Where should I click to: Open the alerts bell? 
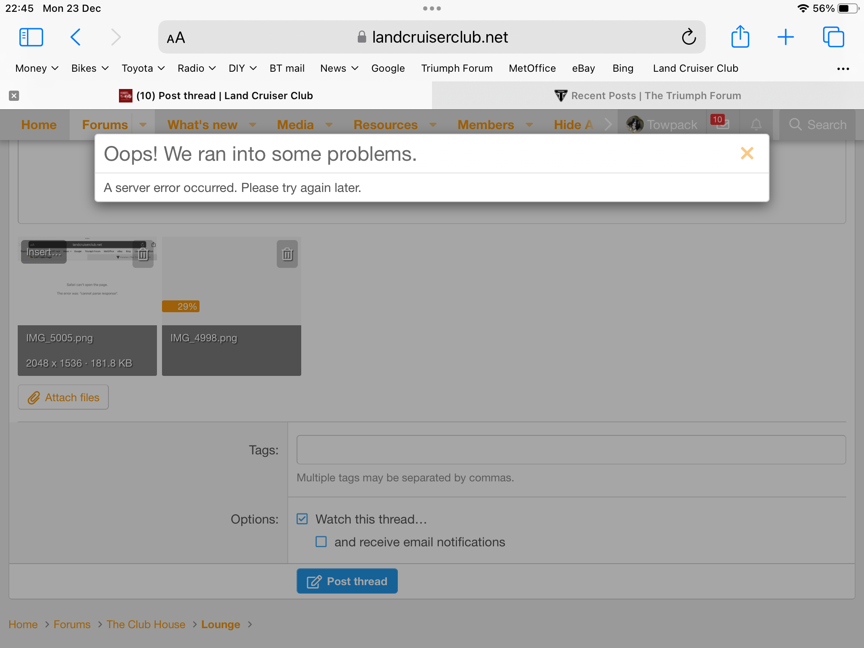tap(756, 124)
